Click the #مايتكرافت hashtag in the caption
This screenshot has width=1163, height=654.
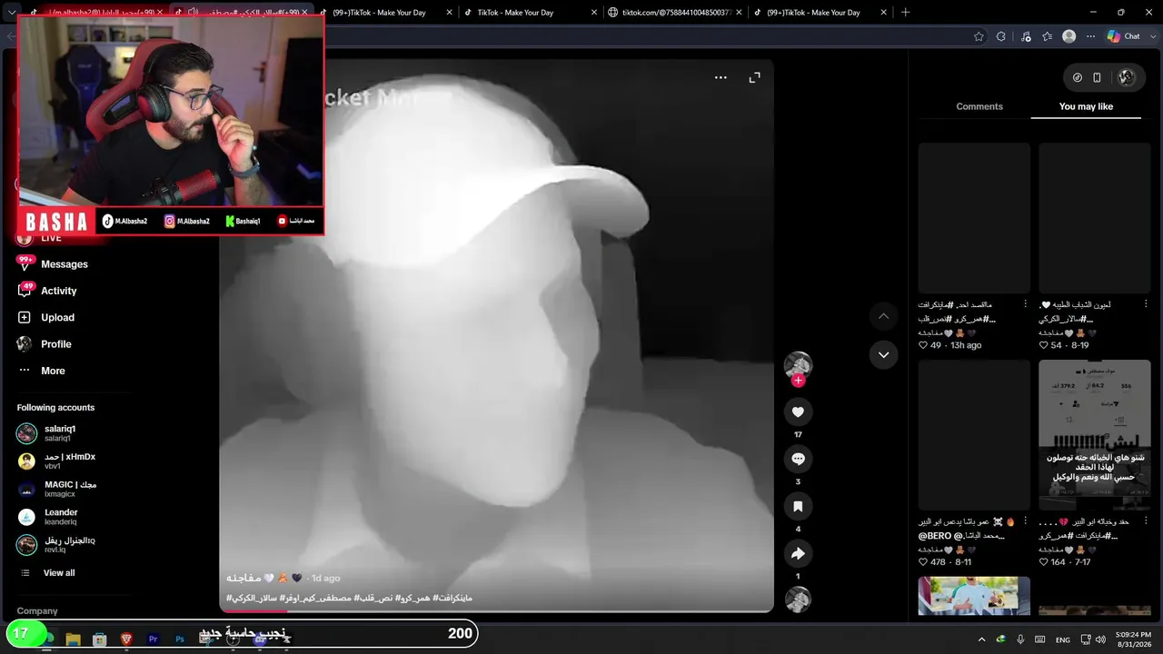tap(452, 598)
